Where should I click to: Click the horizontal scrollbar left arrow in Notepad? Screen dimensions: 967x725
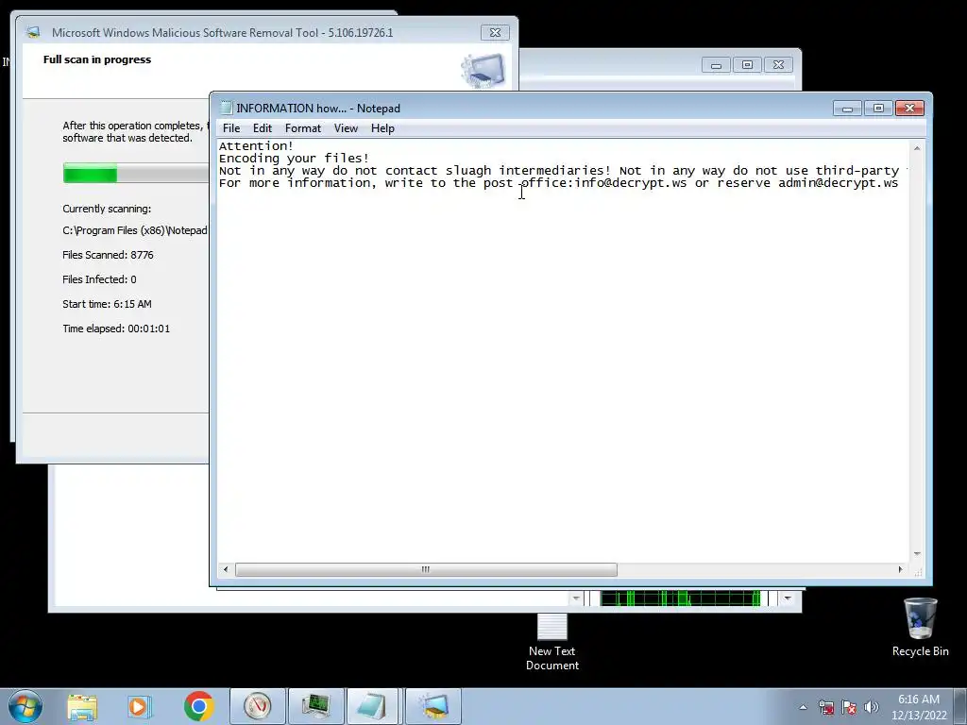(226, 569)
